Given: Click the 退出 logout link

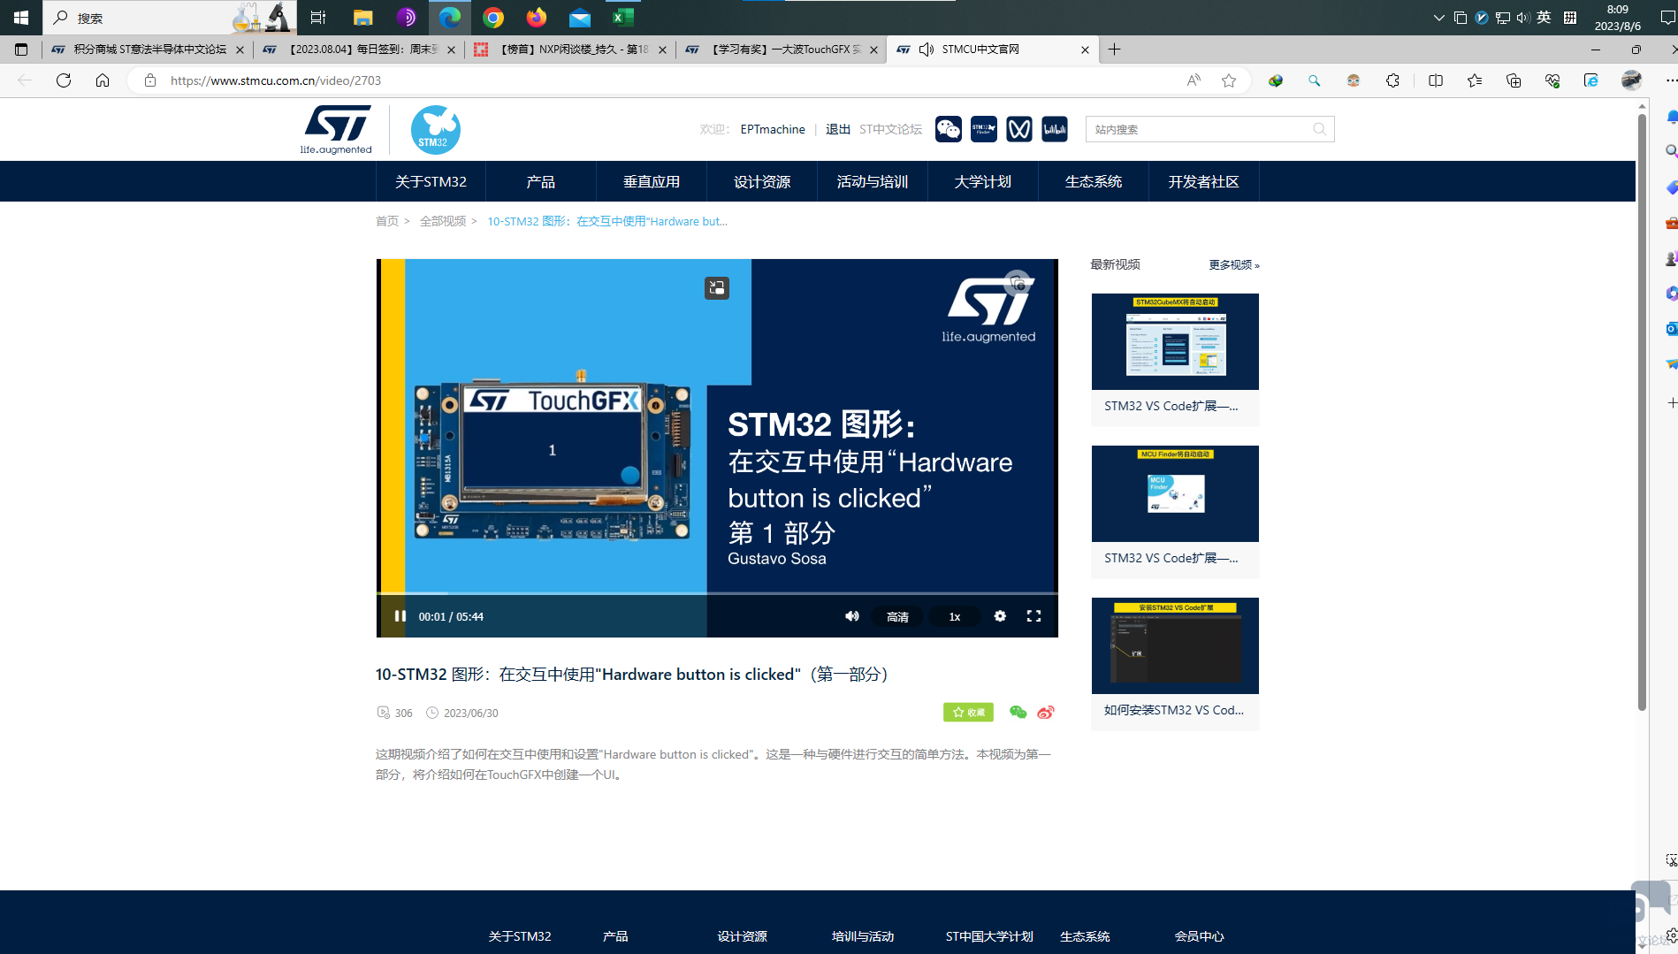Looking at the screenshot, I should click(838, 129).
